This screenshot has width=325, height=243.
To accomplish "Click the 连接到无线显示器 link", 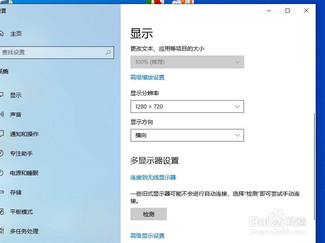I will [153, 177].
